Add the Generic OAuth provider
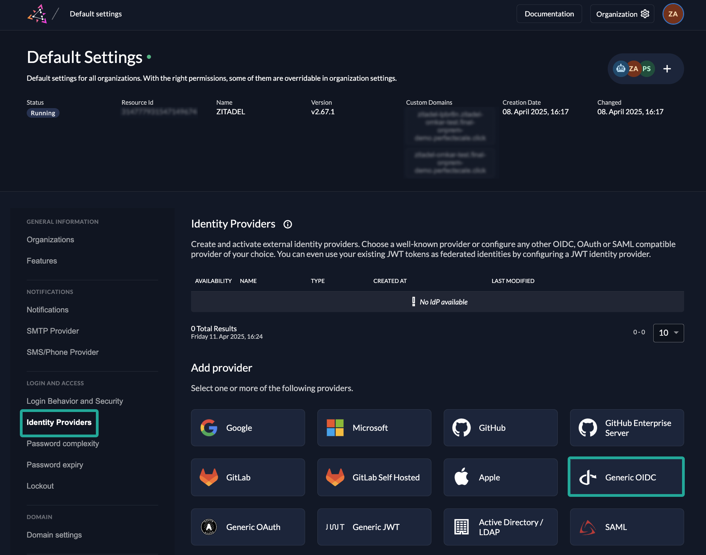The height and width of the screenshot is (555, 706). click(248, 527)
